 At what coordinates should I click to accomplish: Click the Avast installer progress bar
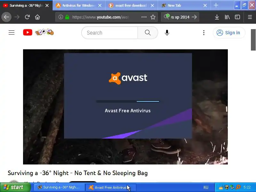pos(128,101)
